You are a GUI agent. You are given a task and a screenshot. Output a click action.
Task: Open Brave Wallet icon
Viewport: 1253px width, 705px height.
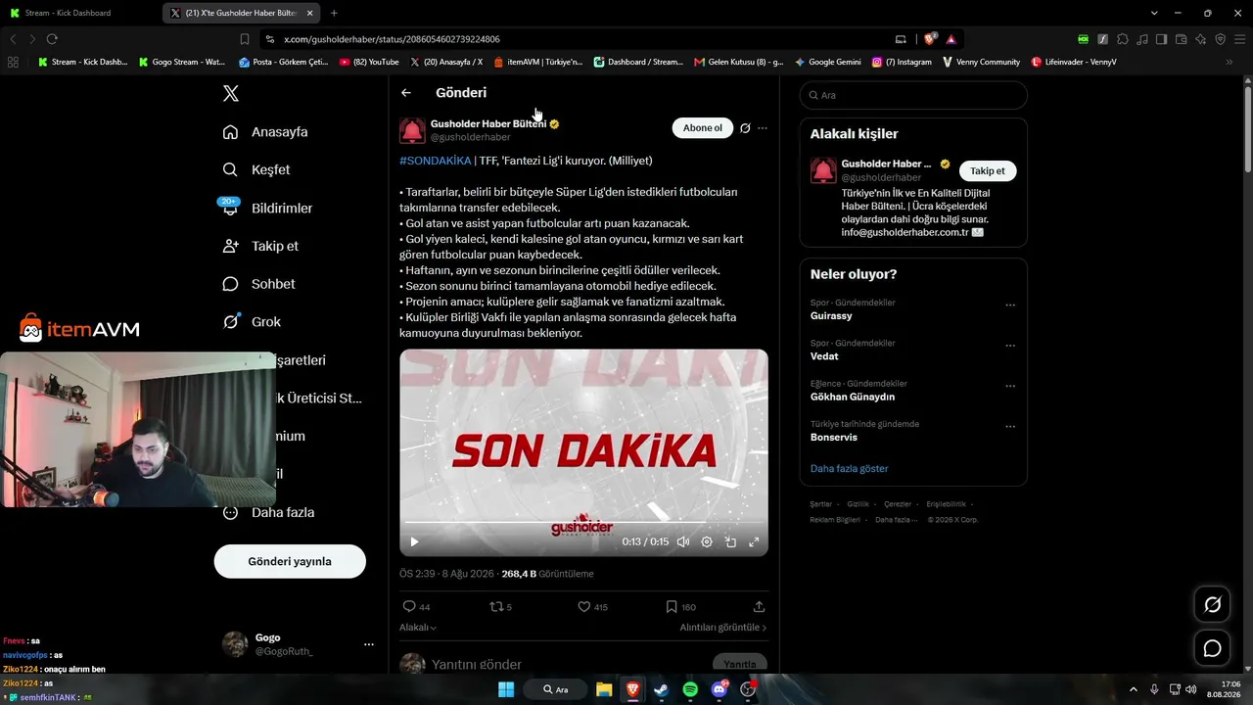click(1181, 39)
